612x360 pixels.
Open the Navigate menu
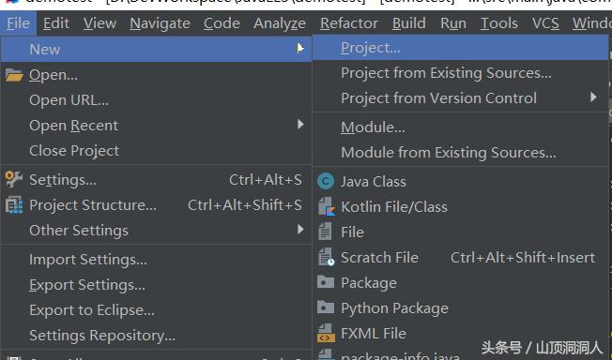[160, 23]
